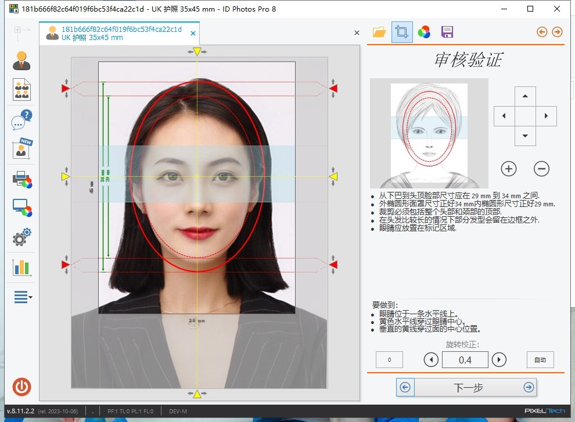This screenshot has height=422, width=575.
Task: Click the 自动 rotation button
Action: 540,360
